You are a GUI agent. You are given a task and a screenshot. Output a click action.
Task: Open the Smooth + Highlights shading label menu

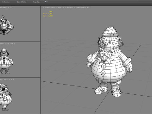click(65, 7)
